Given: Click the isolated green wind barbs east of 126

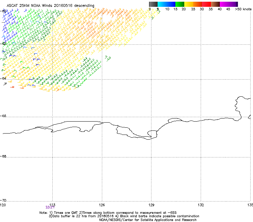Looking at the screenshot, I should pyautogui.click(x=108, y=58).
